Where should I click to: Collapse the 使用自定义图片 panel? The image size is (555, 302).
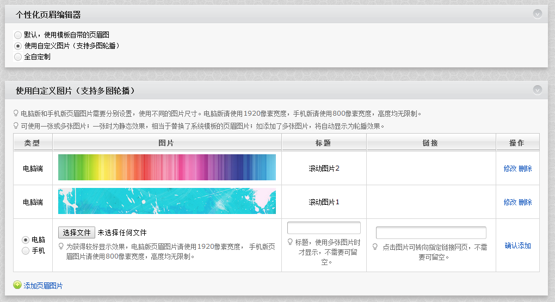pyautogui.click(x=538, y=90)
